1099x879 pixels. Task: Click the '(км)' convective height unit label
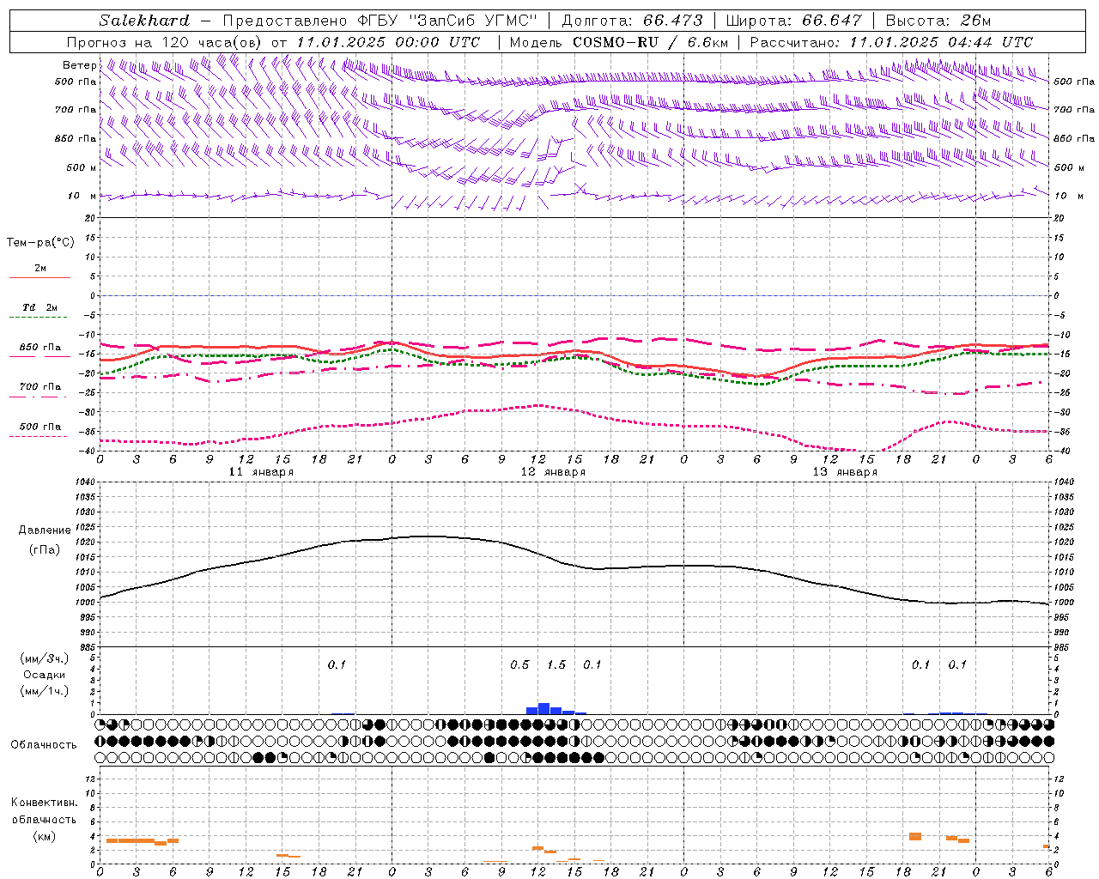coord(44,836)
